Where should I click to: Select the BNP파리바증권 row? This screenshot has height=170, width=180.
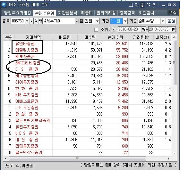click(87, 63)
